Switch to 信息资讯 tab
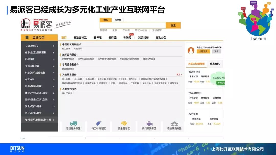This screenshot has width=276, height=155. (215, 64)
